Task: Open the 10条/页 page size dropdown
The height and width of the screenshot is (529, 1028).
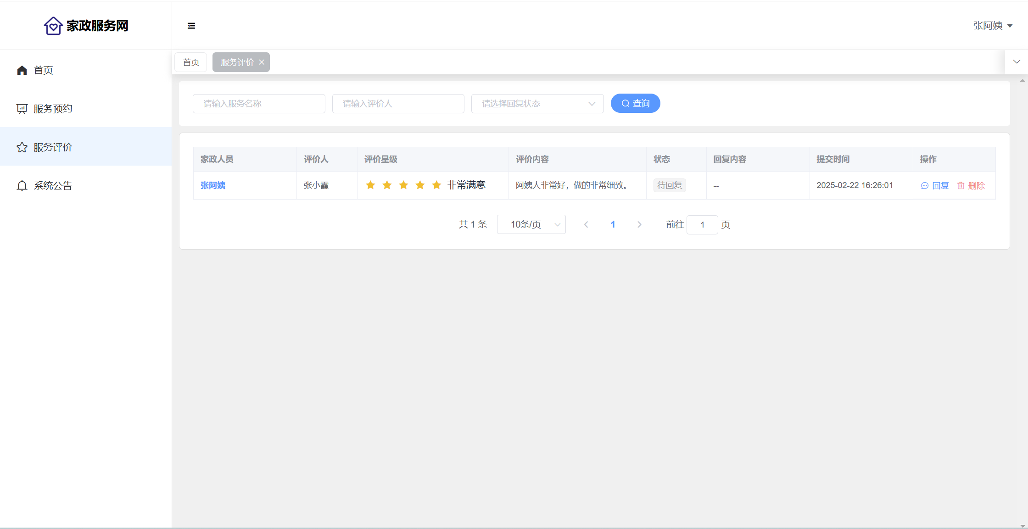Action: point(531,224)
